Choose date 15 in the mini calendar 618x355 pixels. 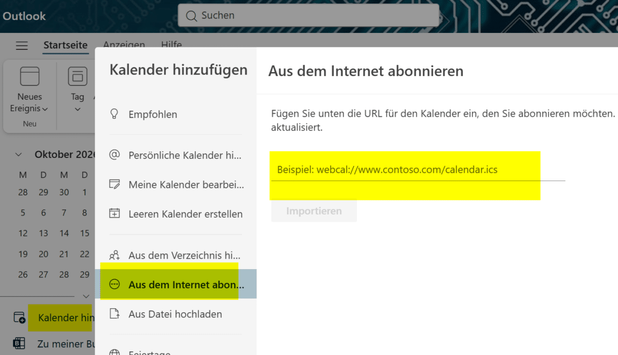click(84, 233)
